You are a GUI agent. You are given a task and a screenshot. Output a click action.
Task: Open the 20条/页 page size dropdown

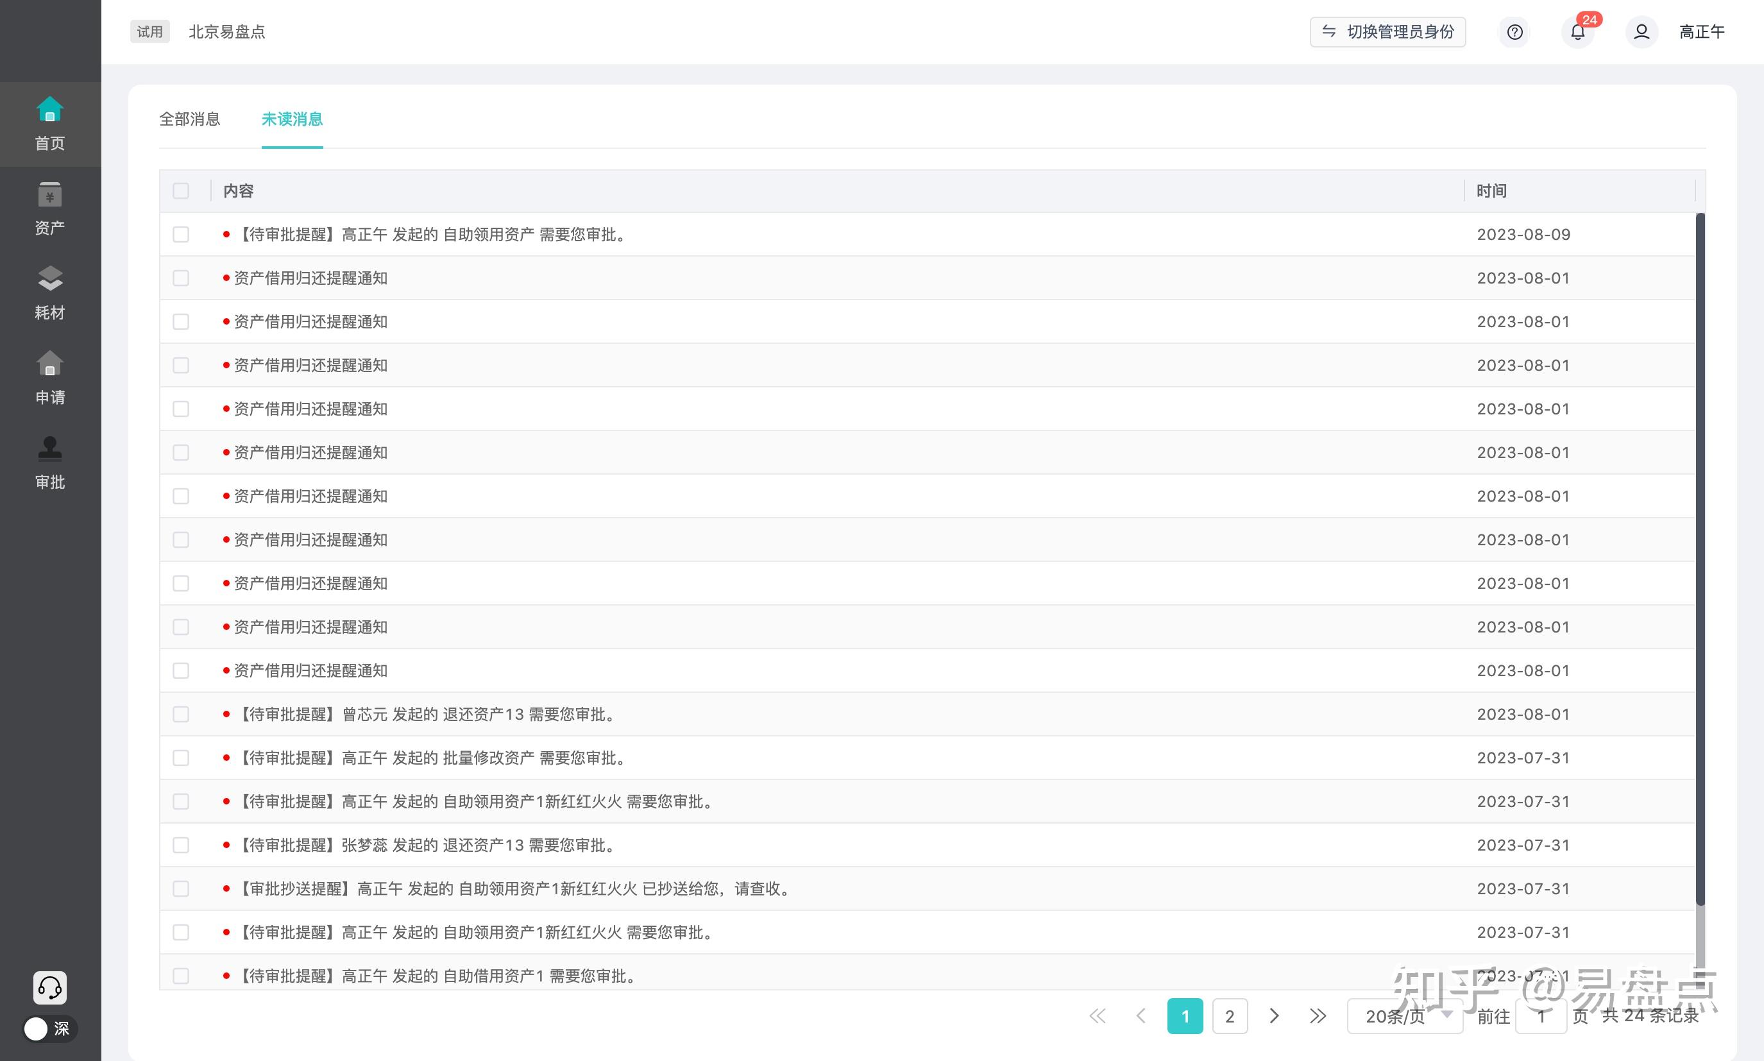(1404, 1016)
